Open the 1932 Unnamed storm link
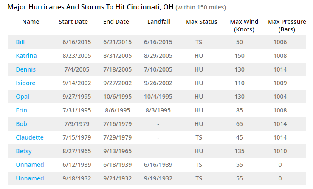The height and width of the screenshot is (189, 313). pyautogui.click(x=30, y=178)
